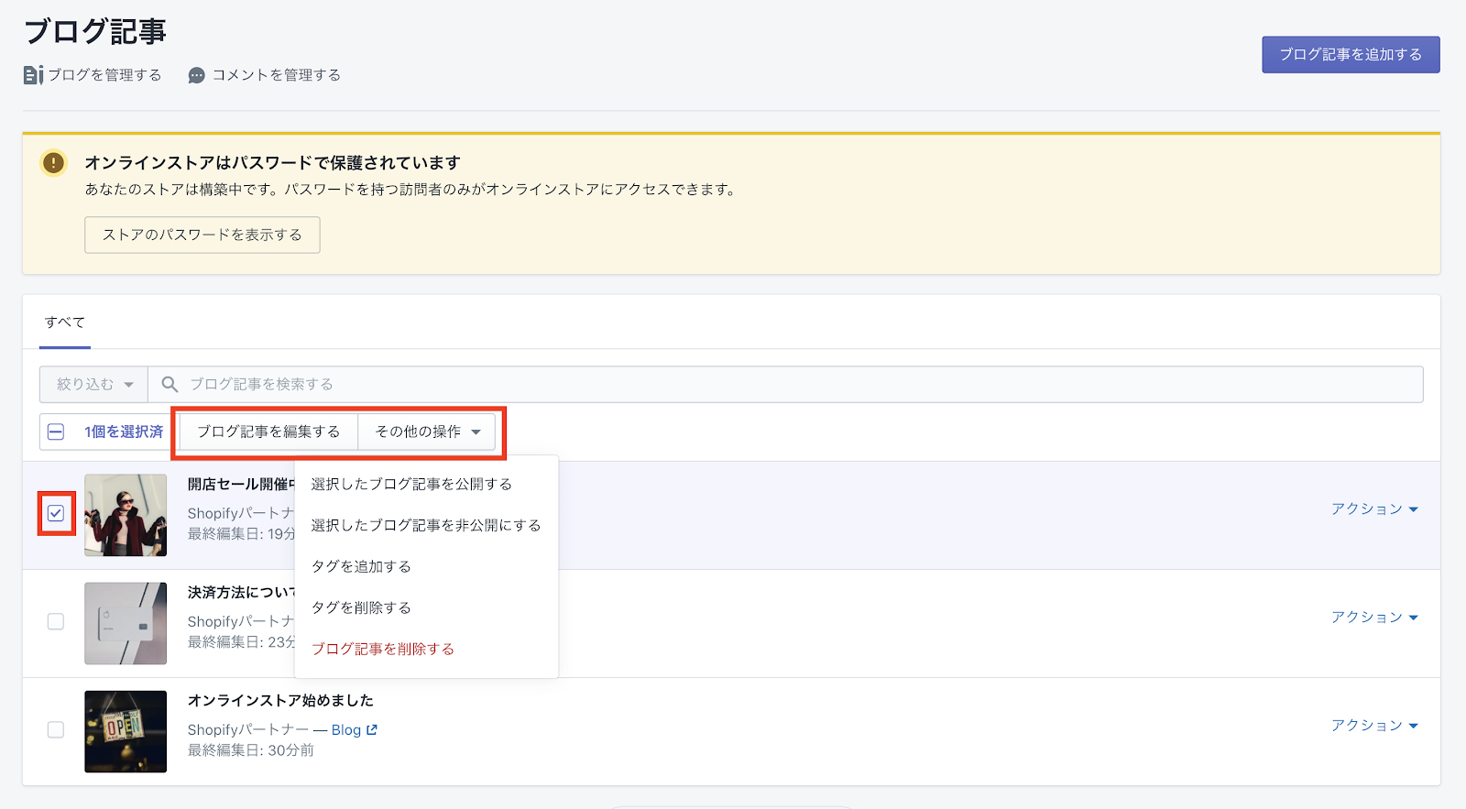Screen dimensions: 1466x809
Task: Click the OPEN sign article thumbnail
Action: pyautogui.click(x=126, y=731)
